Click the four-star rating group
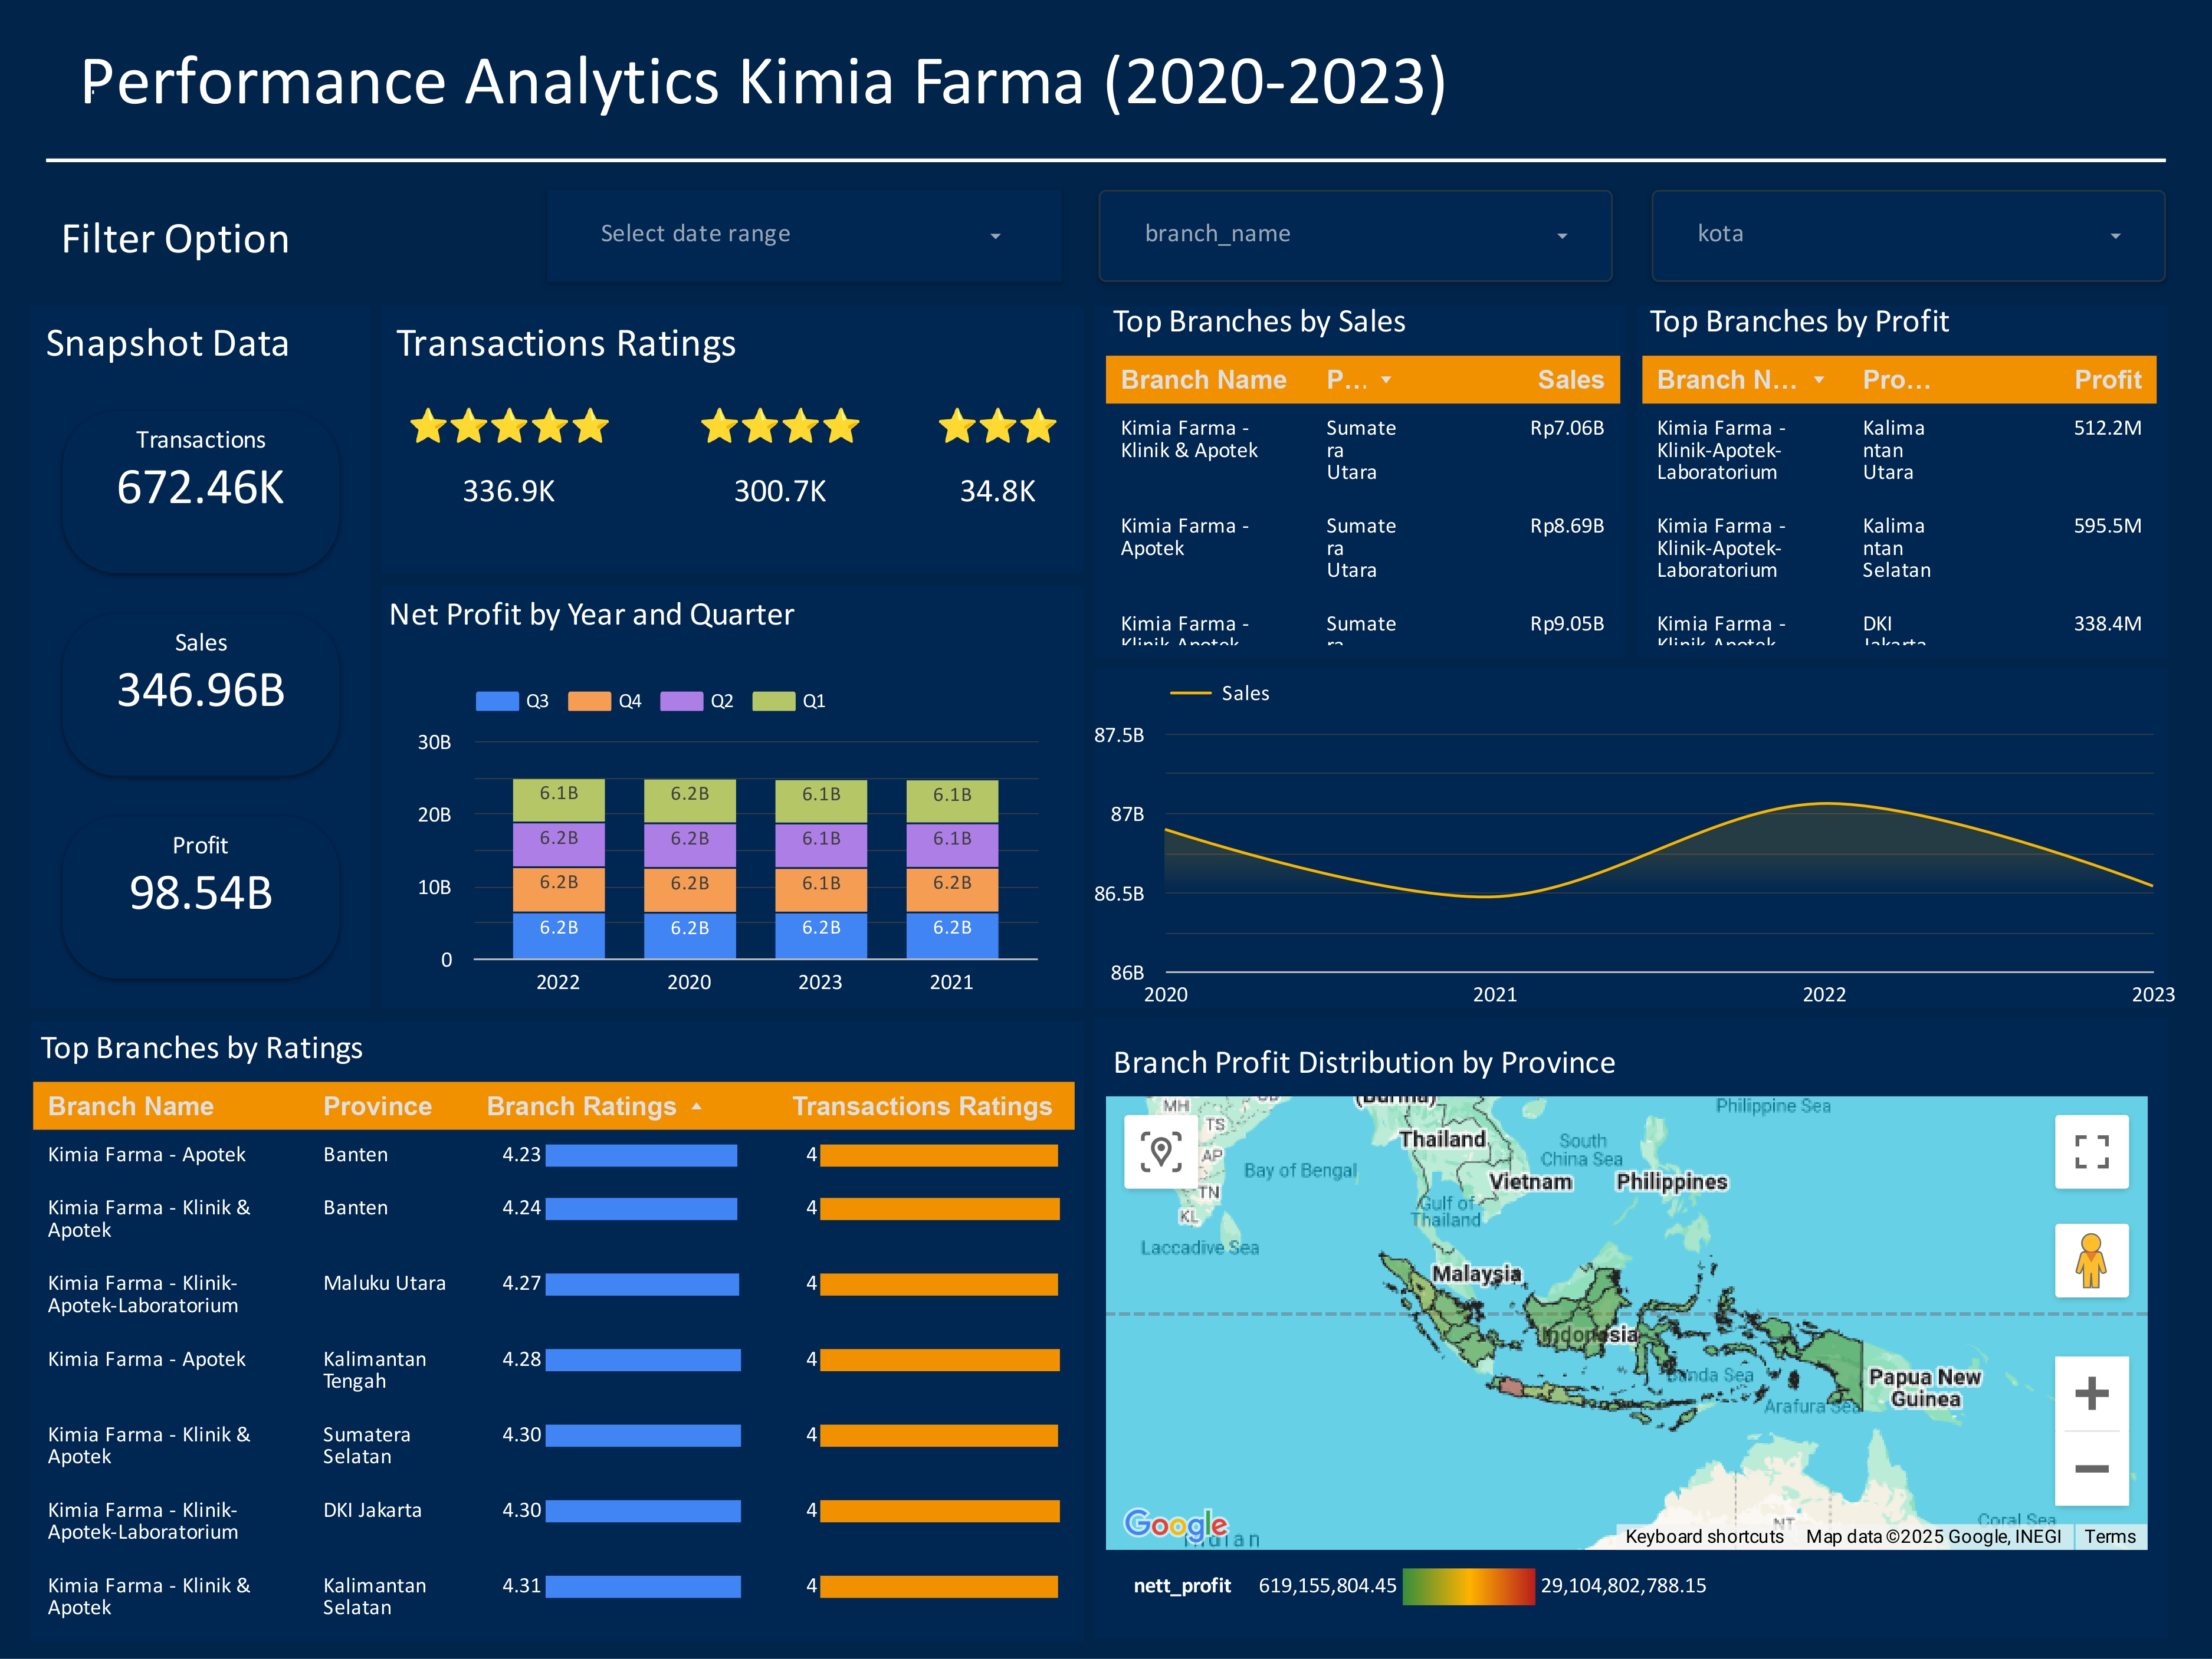Image resolution: width=2212 pixels, height=1659 pixels. 780,427
